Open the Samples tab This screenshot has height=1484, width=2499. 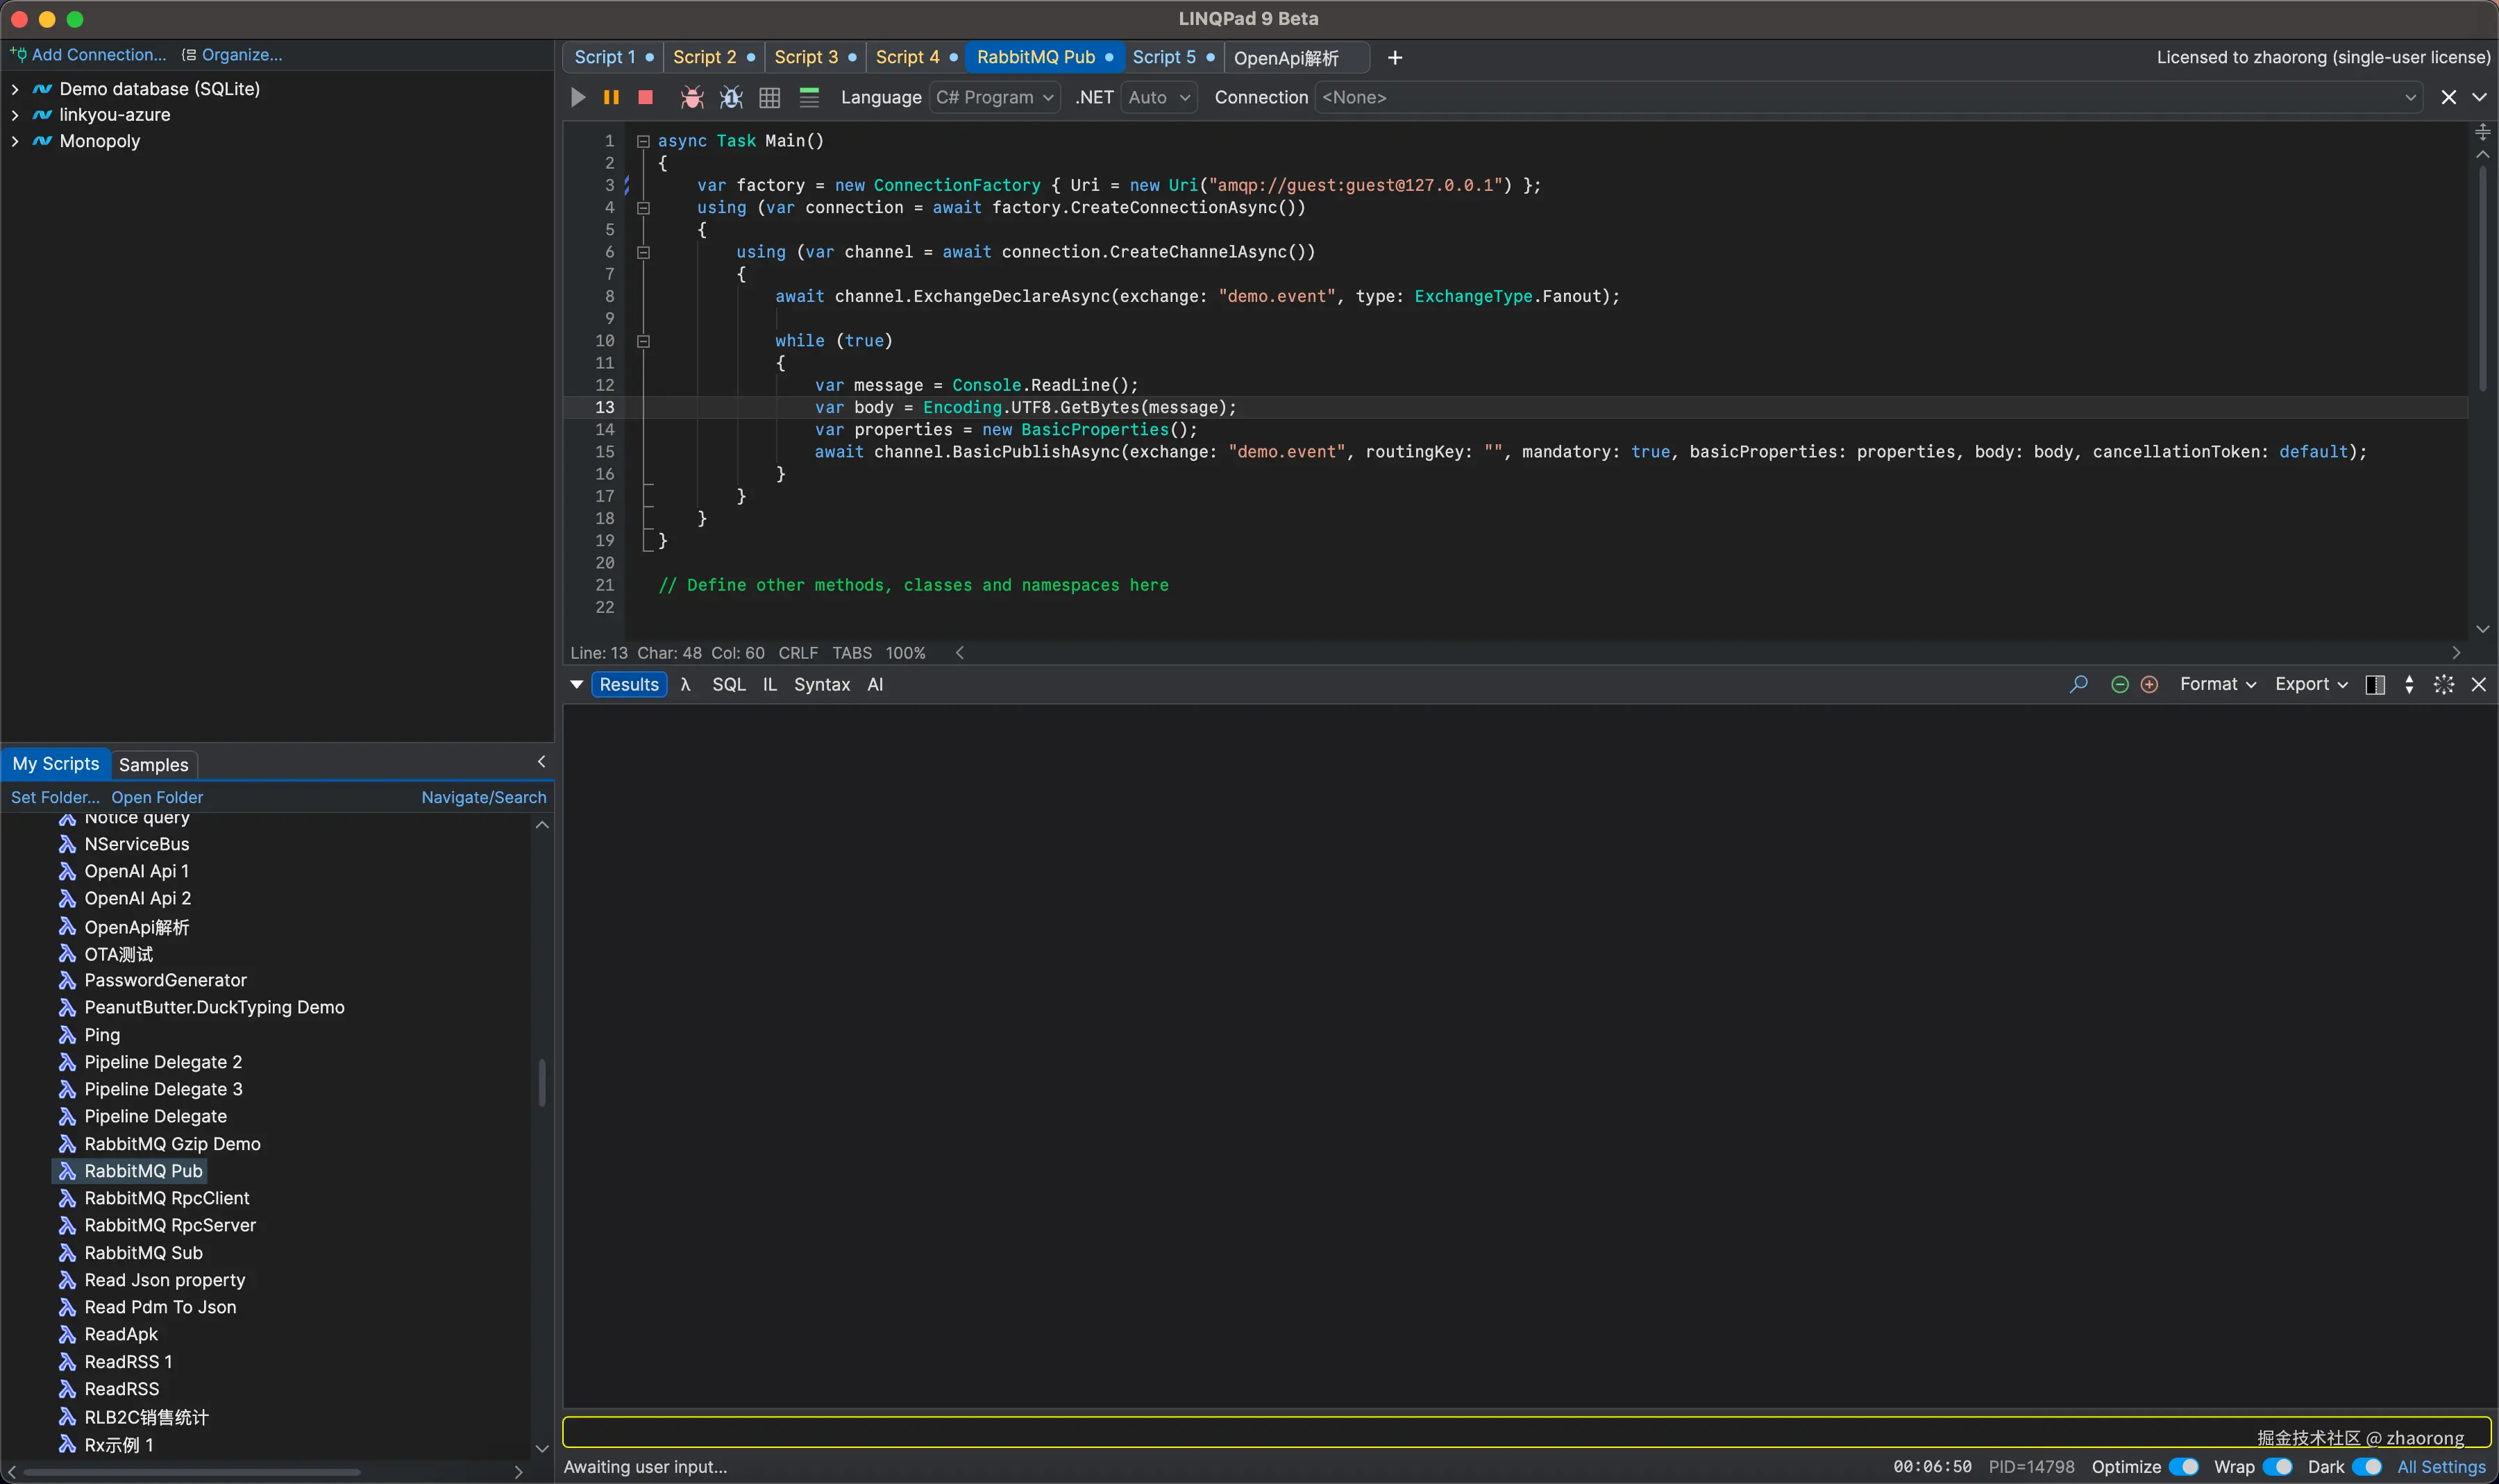tap(153, 764)
